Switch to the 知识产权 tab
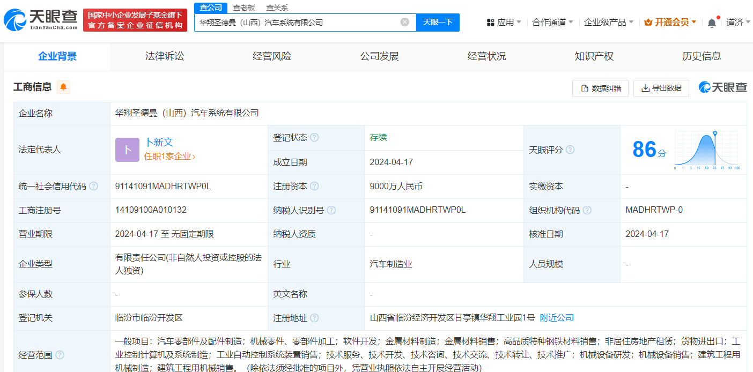The width and height of the screenshot is (753, 372). (x=594, y=56)
